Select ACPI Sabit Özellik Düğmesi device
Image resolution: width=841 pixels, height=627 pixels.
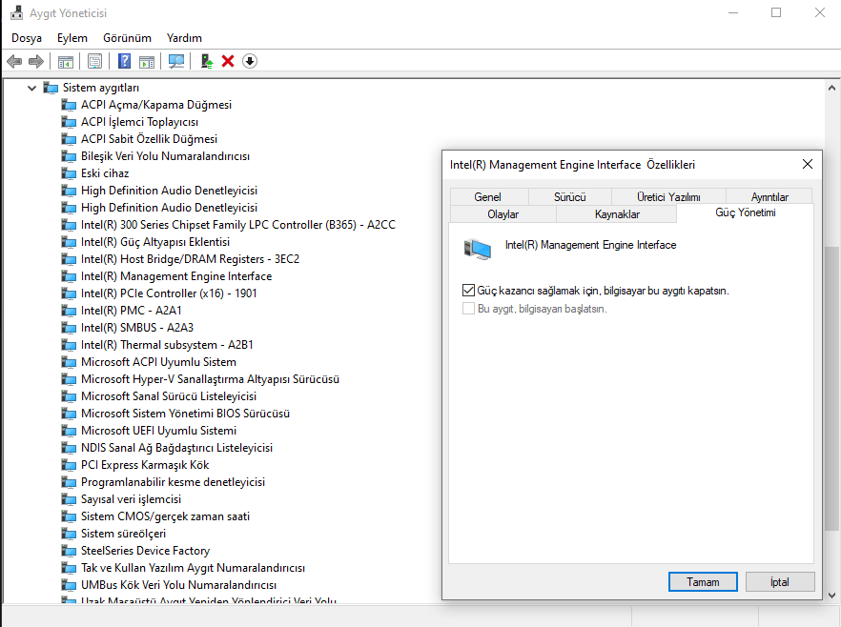click(x=149, y=139)
